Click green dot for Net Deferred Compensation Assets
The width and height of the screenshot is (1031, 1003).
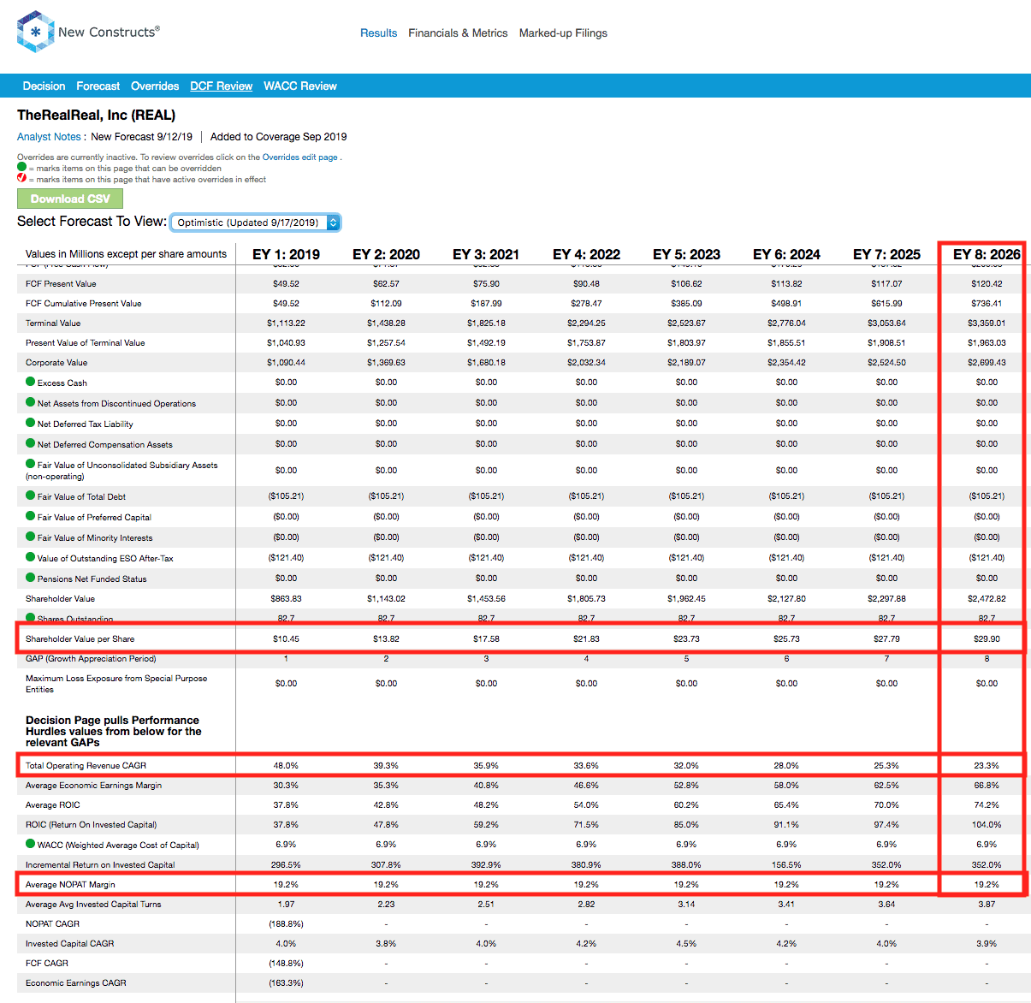[x=31, y=443]
